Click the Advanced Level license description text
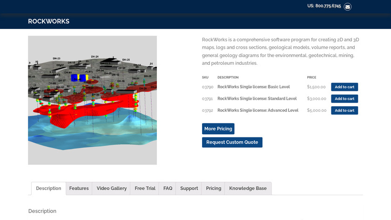The width and height of the screenshot is (391, 220). click(x=257, y=110)
